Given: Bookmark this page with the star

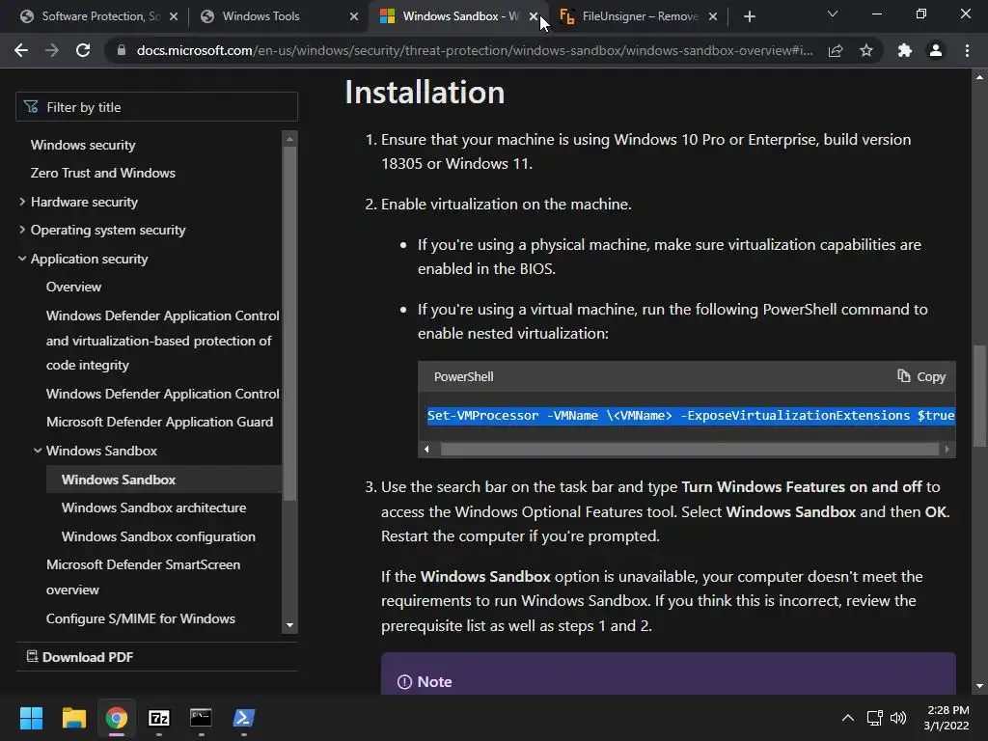Looking at the screenshot, I should (866, 50).
